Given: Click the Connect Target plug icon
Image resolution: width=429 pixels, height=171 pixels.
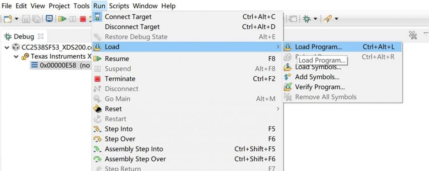Looking at the screenshot, I should pyautogui.click(x=98, y=17).
